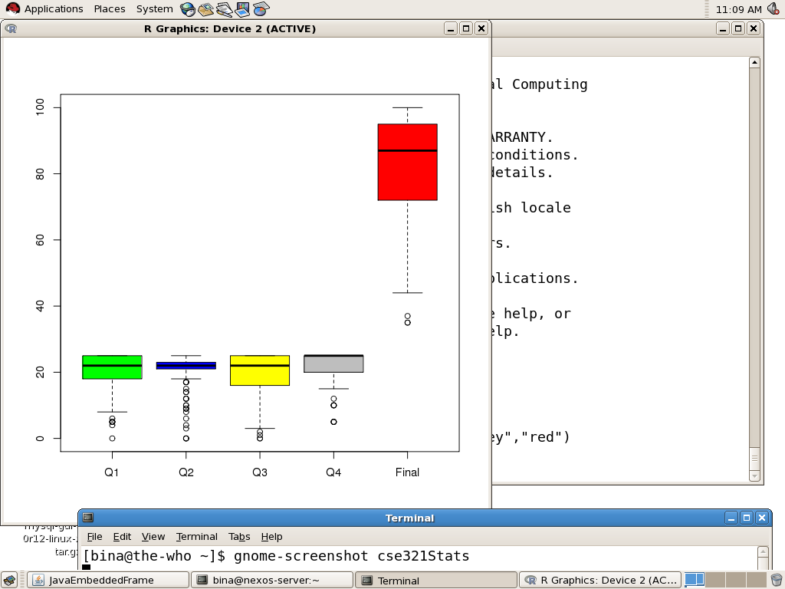Click the clock showing 11:09 AM

pos(738,9)
